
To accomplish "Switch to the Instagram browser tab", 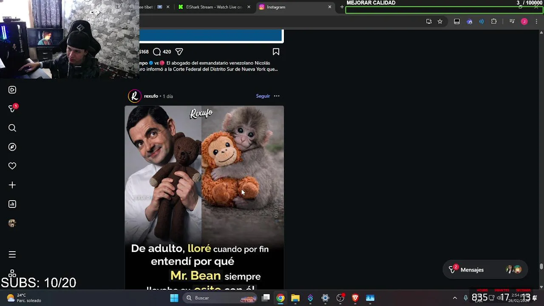I will click(293, 7).
